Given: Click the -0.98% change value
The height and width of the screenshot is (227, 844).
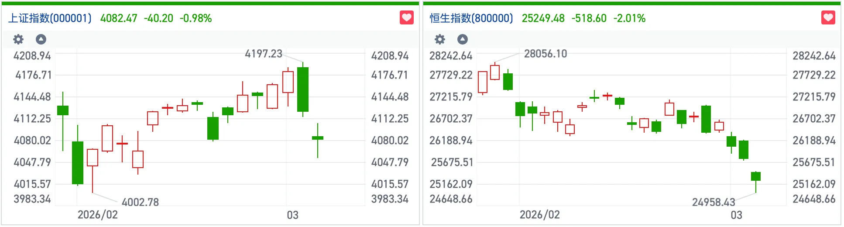Looking at the screenshot, I should pyautogui.click(x=196, y=18).
